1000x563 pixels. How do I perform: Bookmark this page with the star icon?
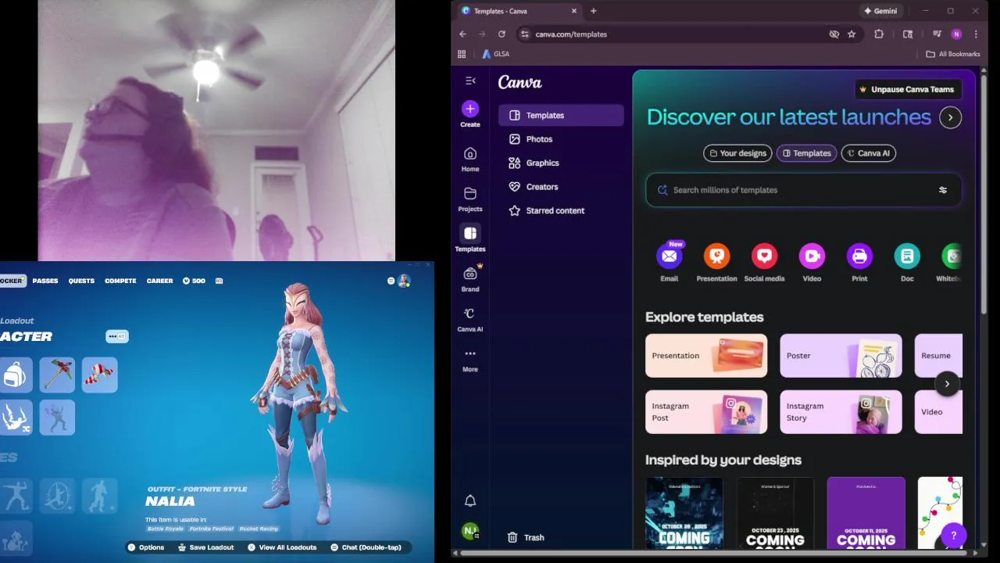click(852, 34)
